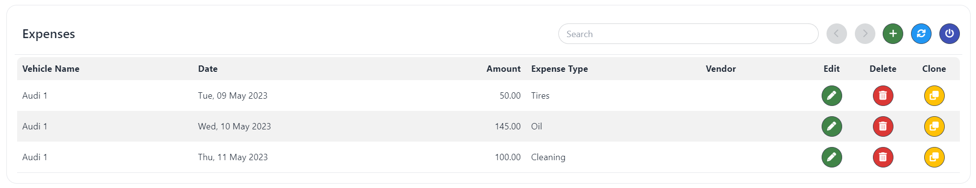Edit the Cleaning expense entry
This screenshot has width=976, height=188.
point(831,157)
